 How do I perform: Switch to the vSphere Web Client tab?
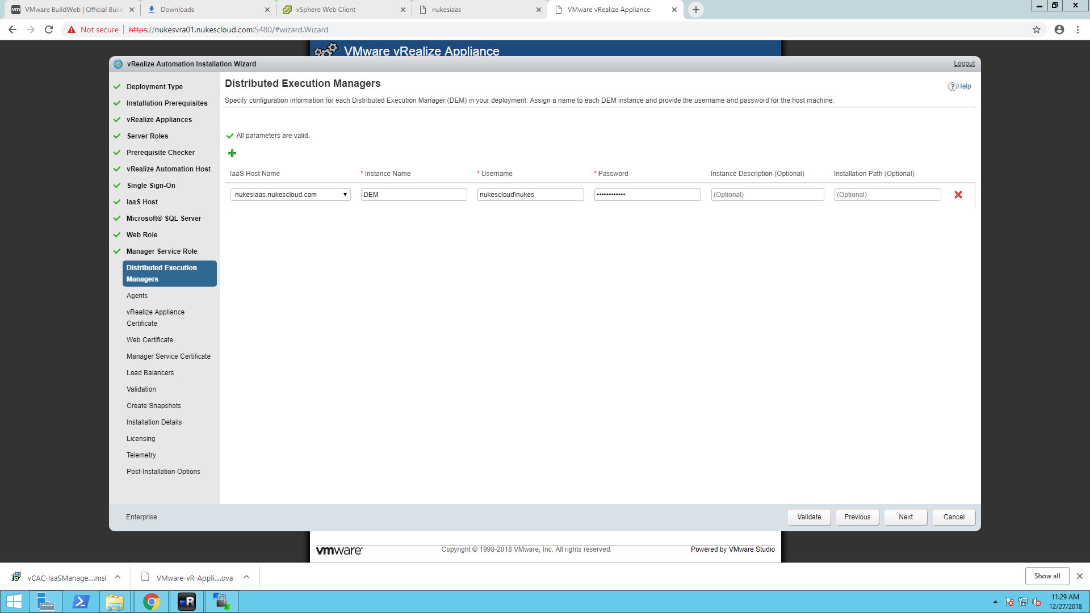[x=343, y=10]
